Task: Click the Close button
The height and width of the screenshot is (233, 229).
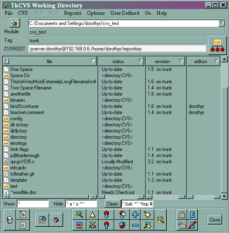Action: (215, 220)
